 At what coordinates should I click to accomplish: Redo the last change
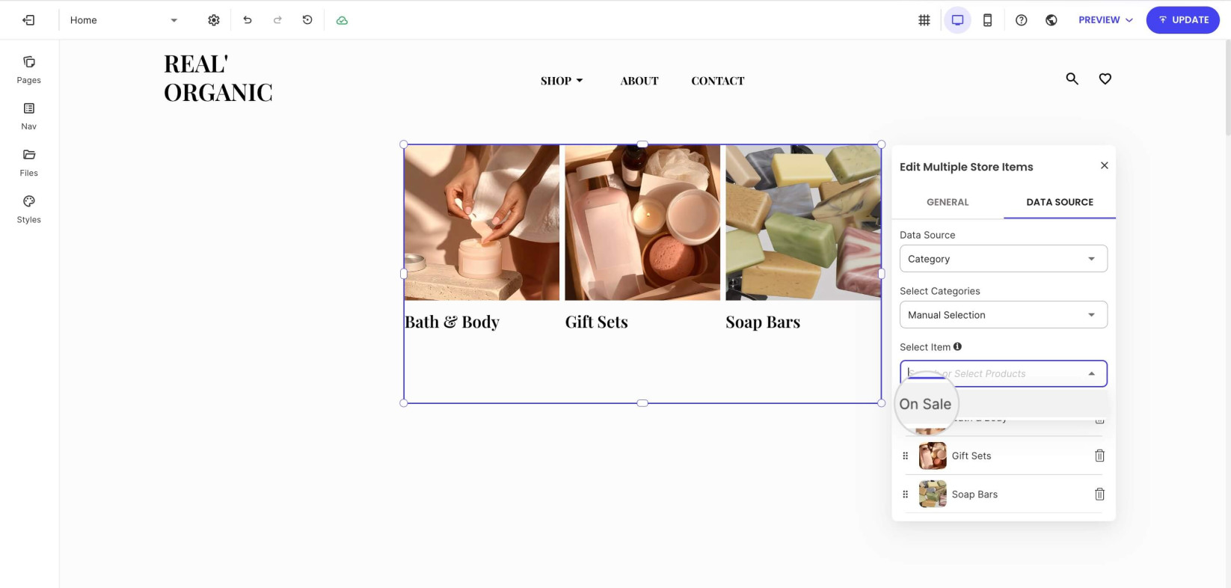[x=277, y=20]
